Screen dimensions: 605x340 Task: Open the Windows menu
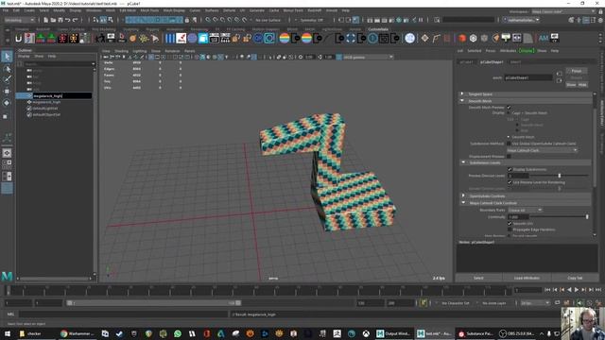click(94, 10)
